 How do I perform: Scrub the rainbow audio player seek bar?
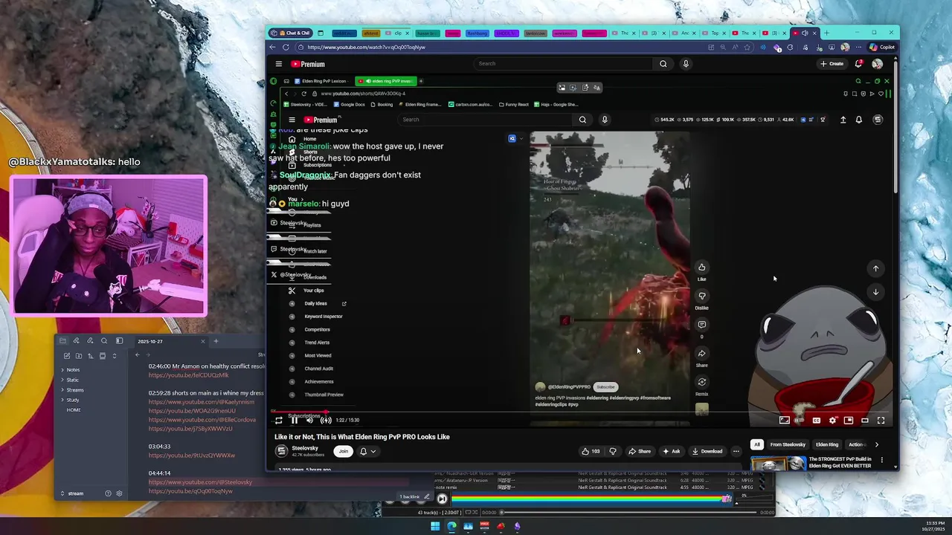pos(590,499)
